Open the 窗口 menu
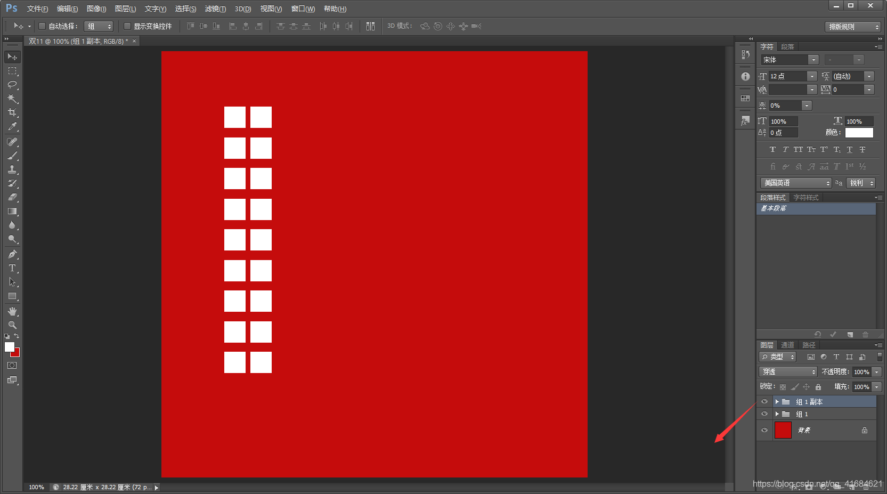This screenshot has height=494, width=887. coord(303,9)
